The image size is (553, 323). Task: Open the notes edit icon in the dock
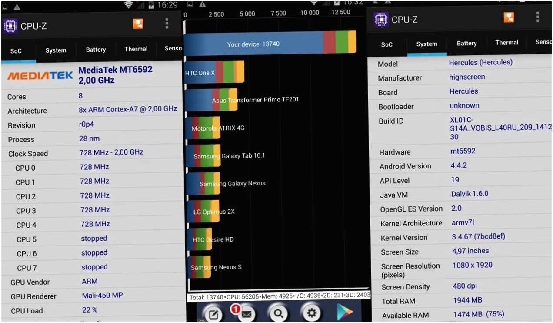point(213,314)
